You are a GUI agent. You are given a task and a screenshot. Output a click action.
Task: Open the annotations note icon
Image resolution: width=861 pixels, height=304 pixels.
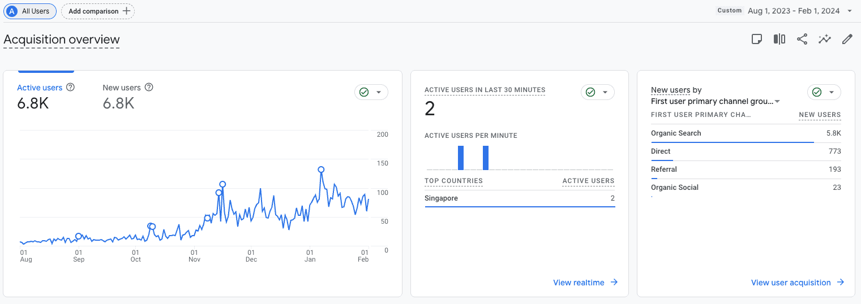757,39
